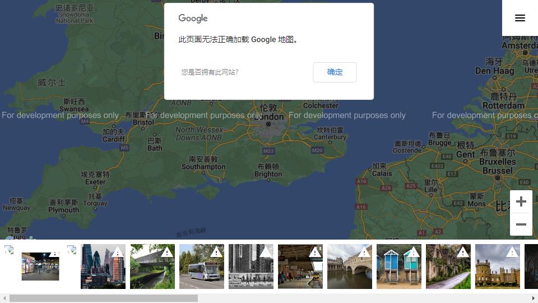Click the E403 road shield
Screen dimensions: 538x303
(x=437, y=166)
